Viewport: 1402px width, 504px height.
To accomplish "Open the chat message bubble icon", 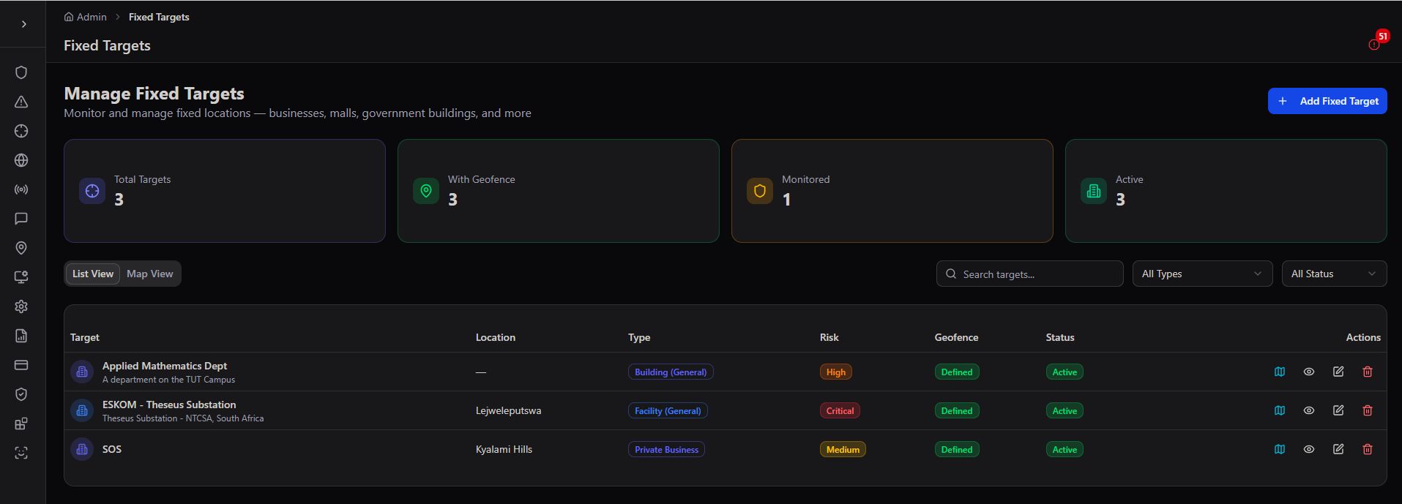I will 21,219.
